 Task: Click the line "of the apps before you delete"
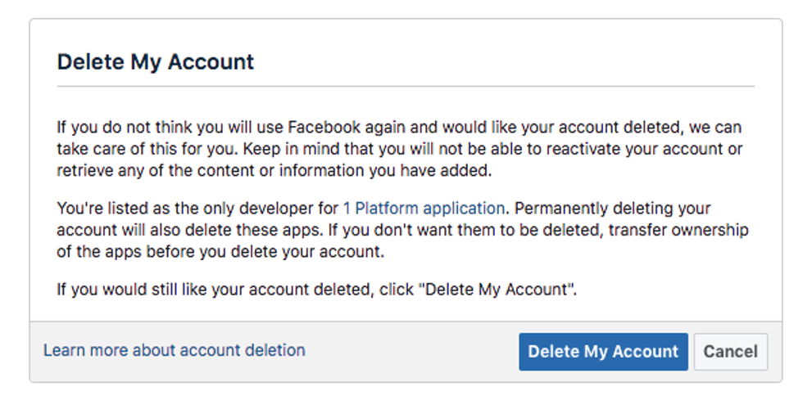pyautogui.click(x=220, y=251)
